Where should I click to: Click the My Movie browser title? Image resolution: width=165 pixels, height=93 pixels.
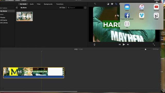pos(23,7)
